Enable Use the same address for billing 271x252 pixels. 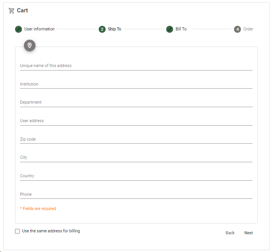[17, 231]
